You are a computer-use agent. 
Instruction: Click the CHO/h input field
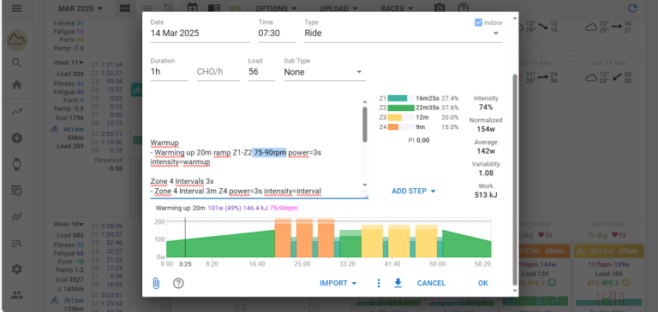click(x=218, y=72)
